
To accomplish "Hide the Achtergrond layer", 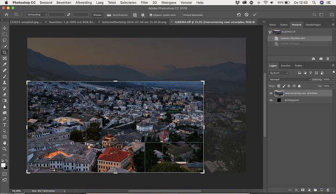I will [x=271, y=100].
